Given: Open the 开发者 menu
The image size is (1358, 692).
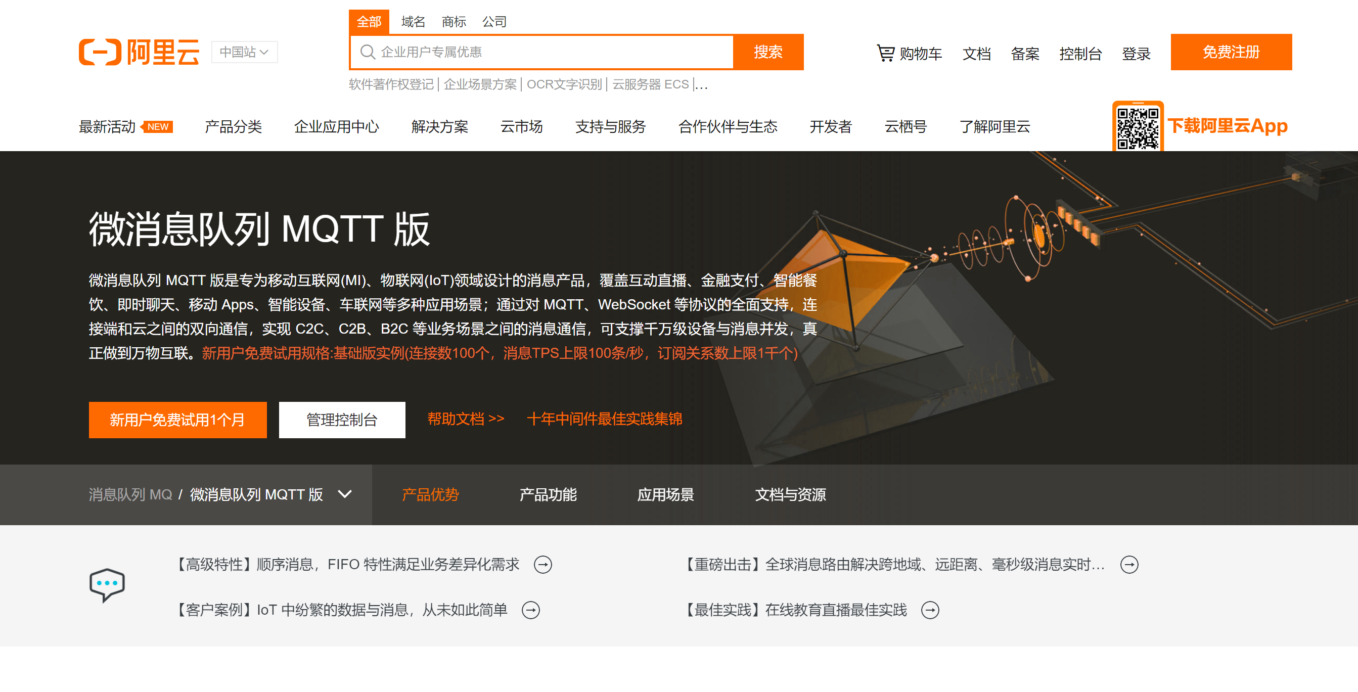Looking at the screenshot, I should pyautogui.click(x=831, y=126).
